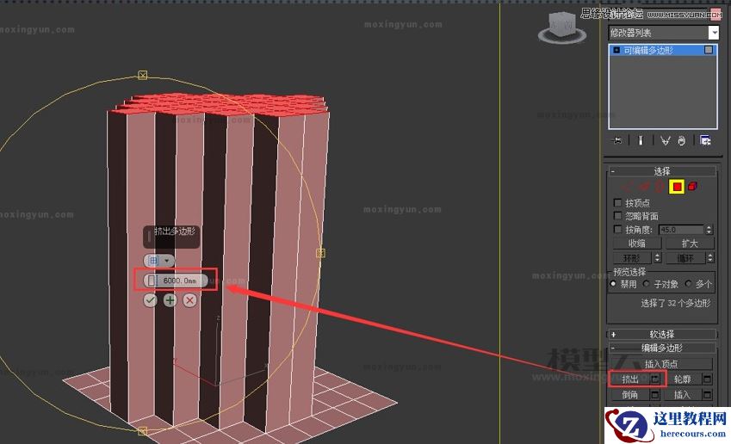Screen dimensions: 731x444
Task: Select the 子对象 preview radio button
Action: pyautogui.click(x=646, y=284)
